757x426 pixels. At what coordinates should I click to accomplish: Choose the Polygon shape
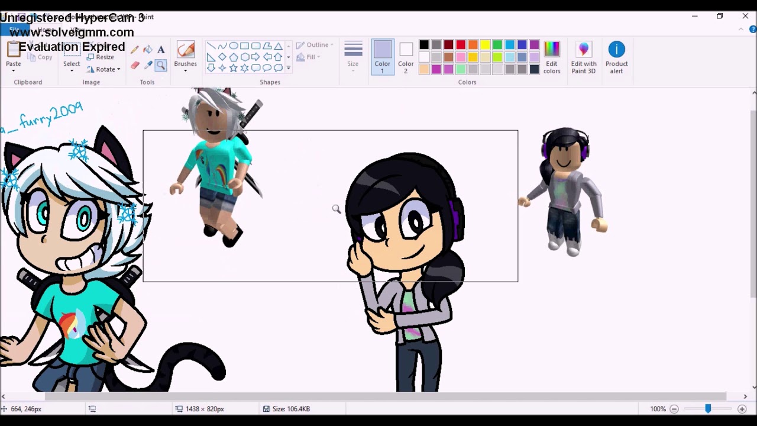pyautogui.click(x=267, y=46)
